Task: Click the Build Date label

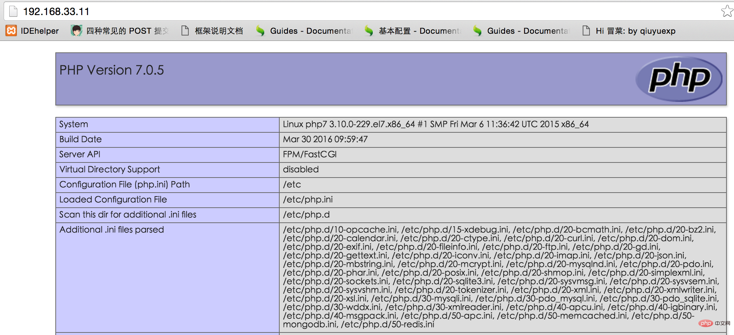Action: tap(81, 140)
